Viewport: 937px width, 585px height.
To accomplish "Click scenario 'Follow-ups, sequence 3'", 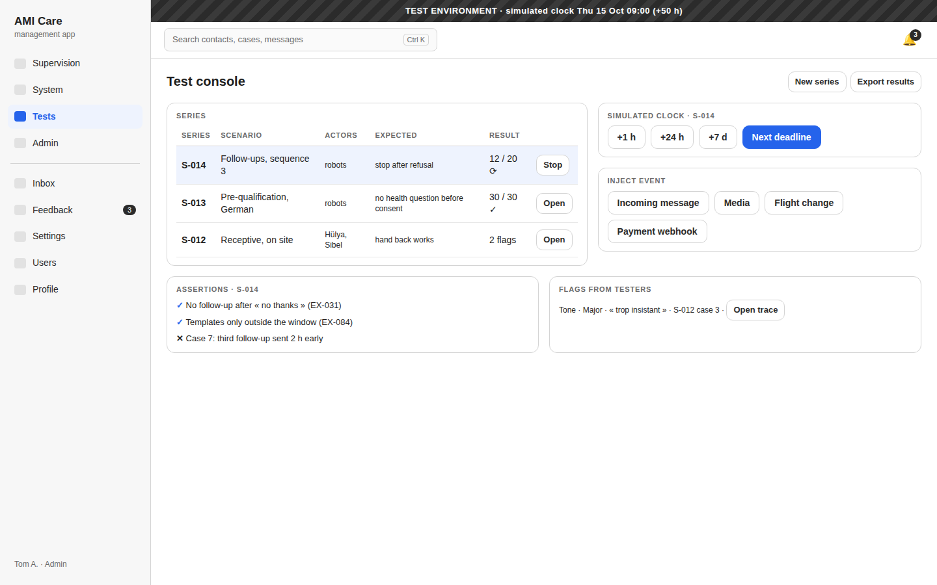I will pos(265,164).
